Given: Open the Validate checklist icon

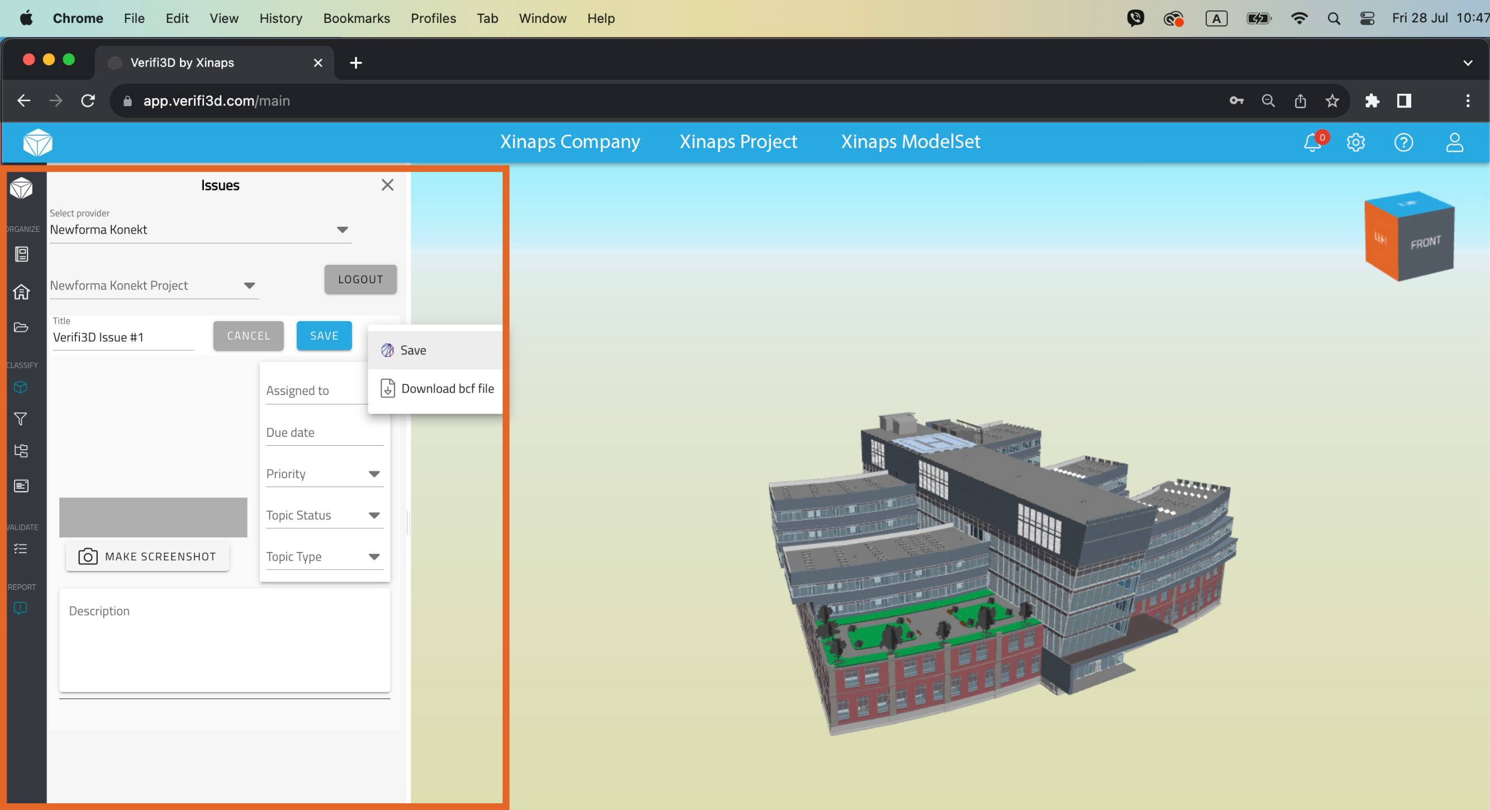Looking at the screenshot, I should click(x=21, y=549).
